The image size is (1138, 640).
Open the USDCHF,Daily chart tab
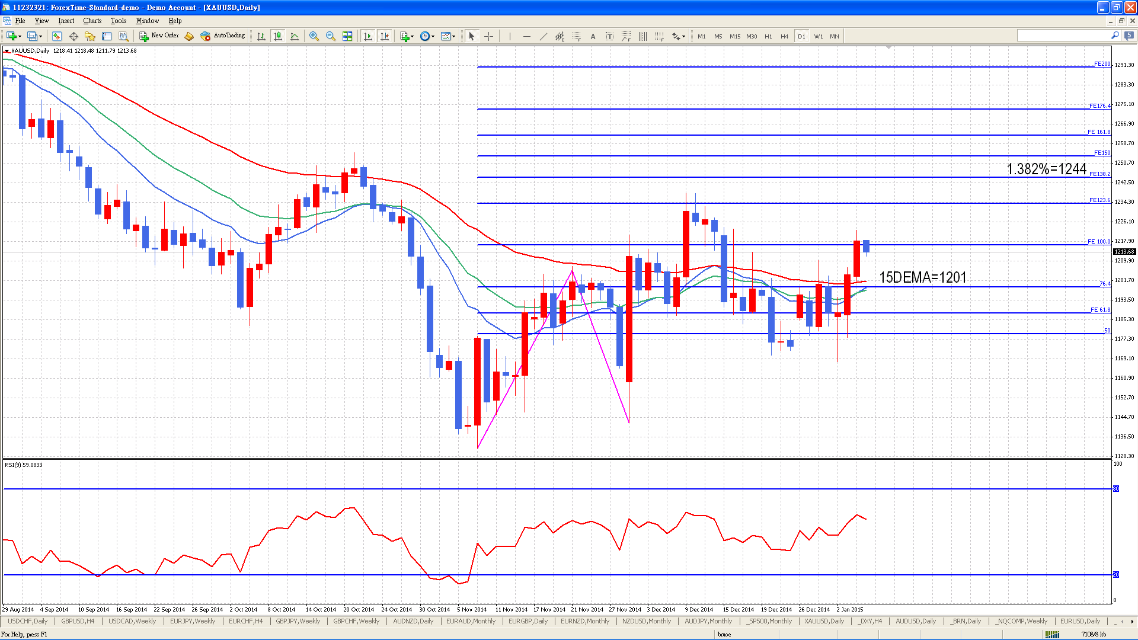point(28,621)
